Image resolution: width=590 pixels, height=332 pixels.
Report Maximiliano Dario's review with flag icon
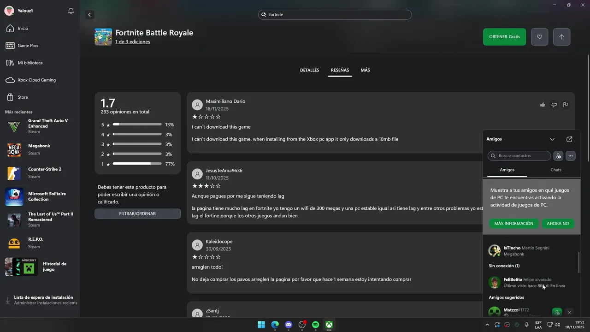pyautogui.click(x=566, y=105)
